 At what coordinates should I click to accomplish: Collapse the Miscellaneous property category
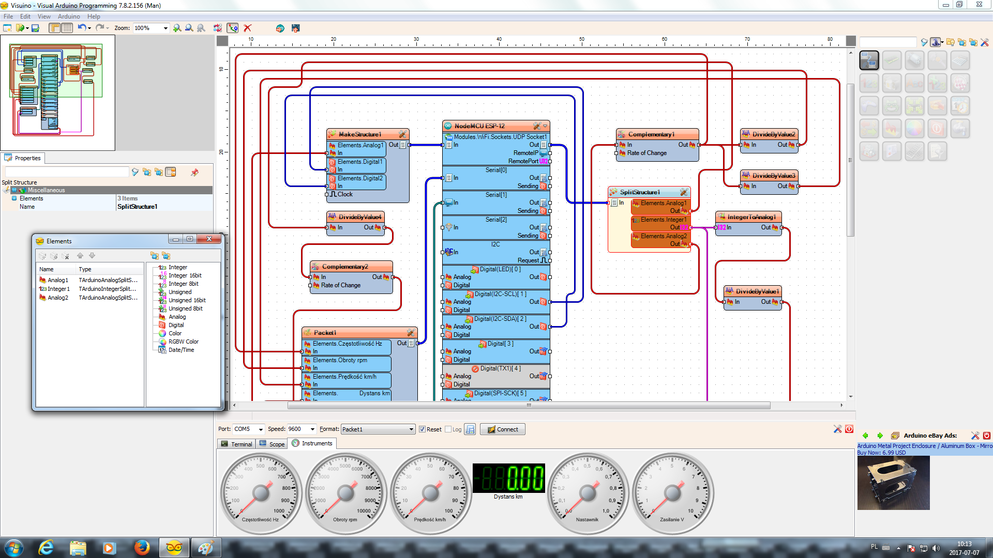[x=14, y=190]
